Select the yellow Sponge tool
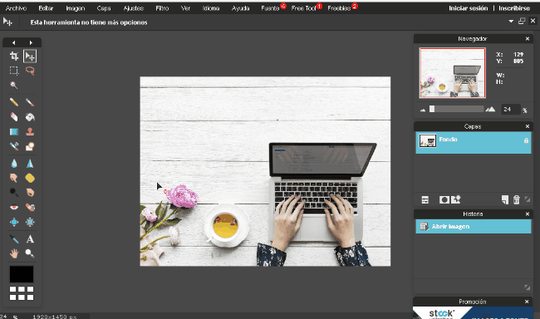 pos(30,178)
